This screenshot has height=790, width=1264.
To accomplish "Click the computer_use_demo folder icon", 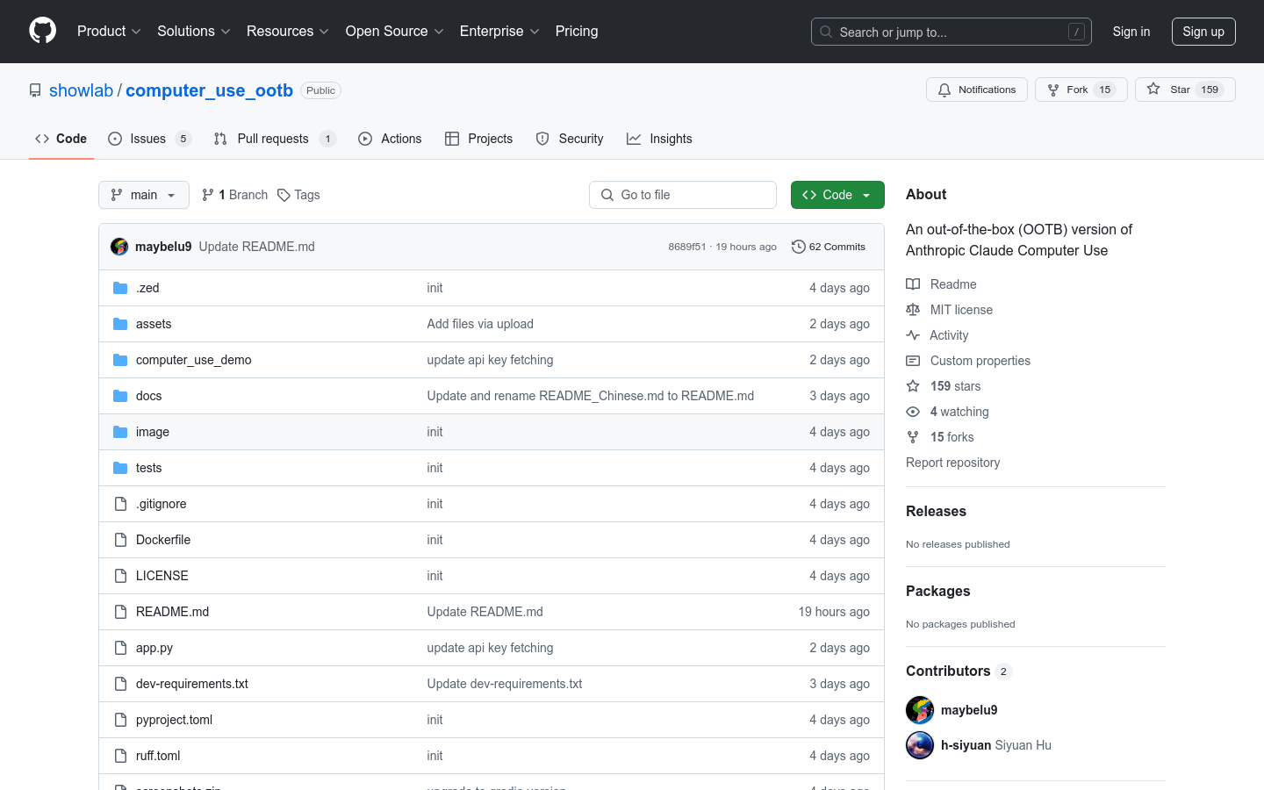I will (120, 360).
